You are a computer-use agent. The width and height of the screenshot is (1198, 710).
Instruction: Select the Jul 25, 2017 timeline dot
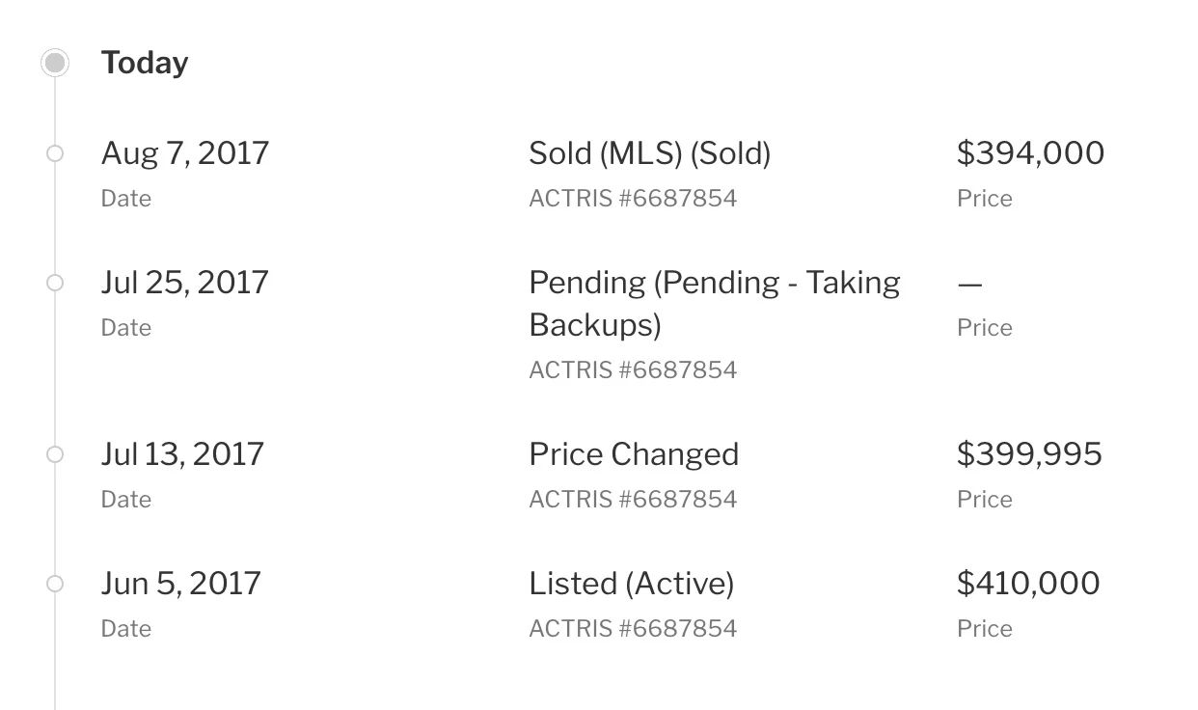coord(55,283)
